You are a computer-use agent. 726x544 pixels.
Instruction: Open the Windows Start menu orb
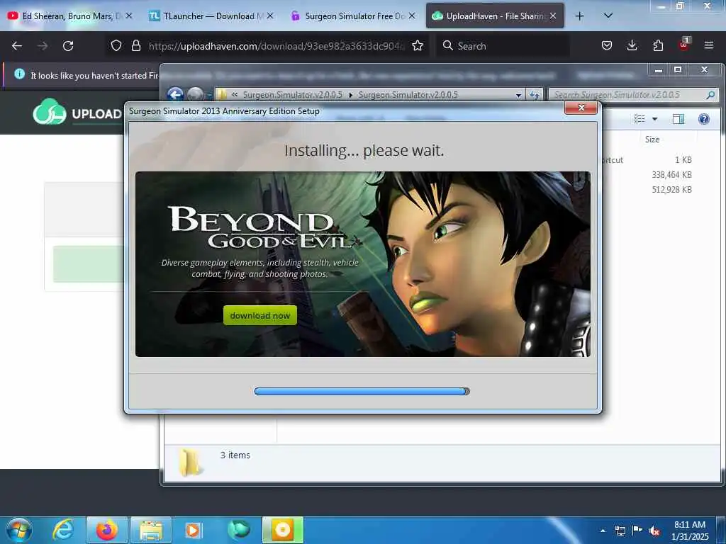[x=19, y=530]
